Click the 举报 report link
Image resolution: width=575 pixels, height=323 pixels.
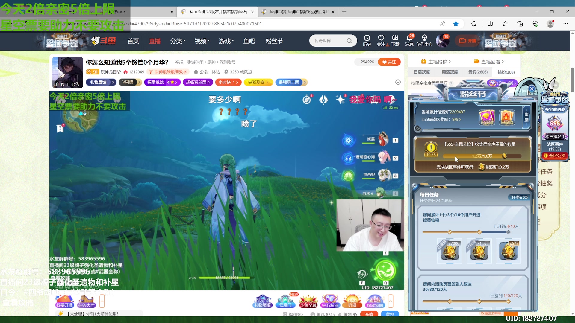(179, 62)
